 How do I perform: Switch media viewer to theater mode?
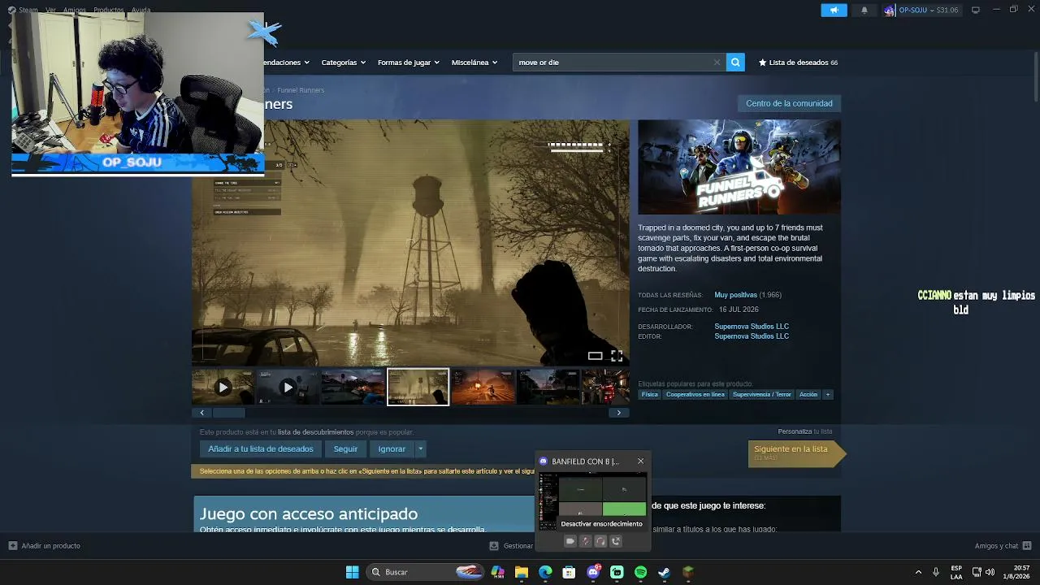pyautogui.click(x=595, y=355)
